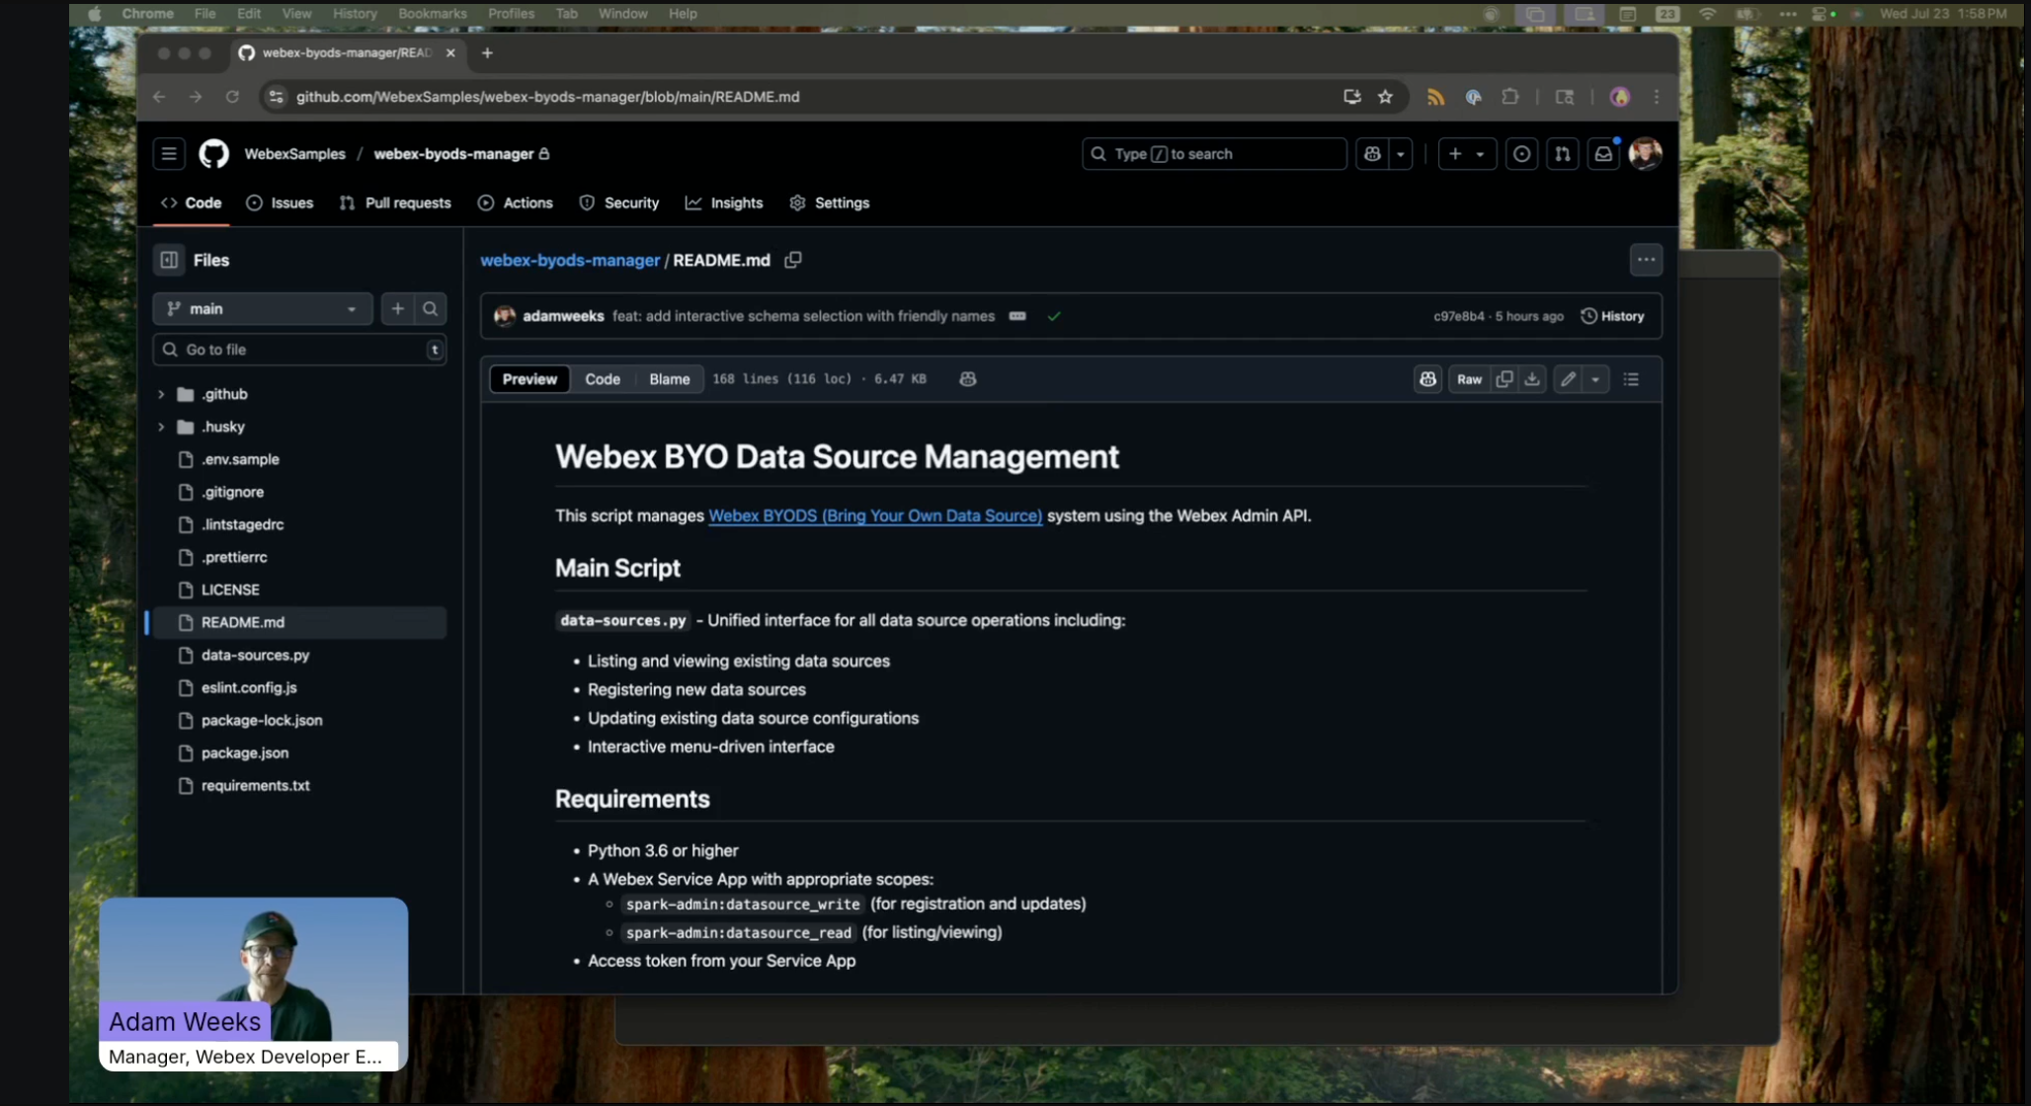
Task: Switch to Preview view mode
Action: 529,379
